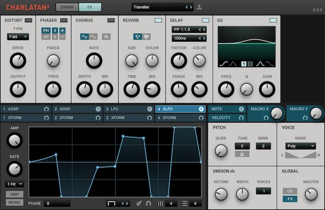Screen dimensions: 325x210
Task: Click modulation link icon on 1 ADSR
Action: 46,109
